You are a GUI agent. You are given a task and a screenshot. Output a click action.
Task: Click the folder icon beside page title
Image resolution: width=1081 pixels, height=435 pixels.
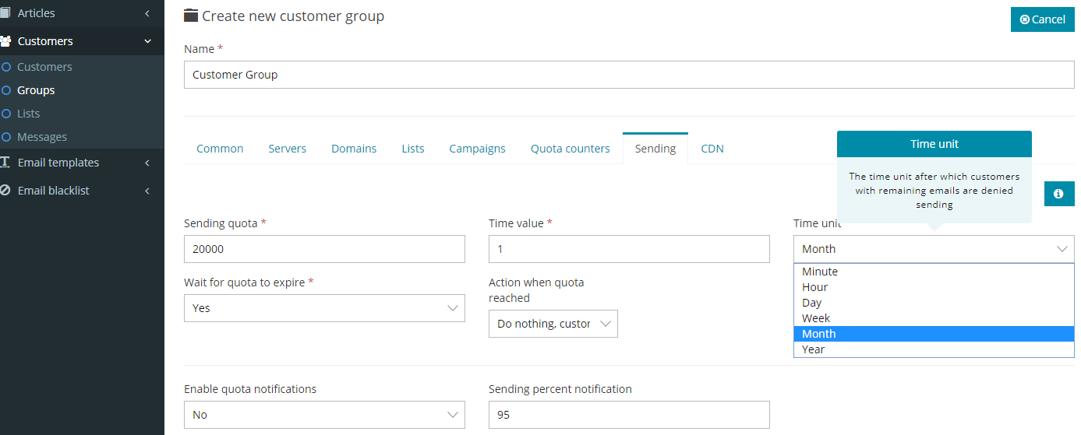coord(191,16)
